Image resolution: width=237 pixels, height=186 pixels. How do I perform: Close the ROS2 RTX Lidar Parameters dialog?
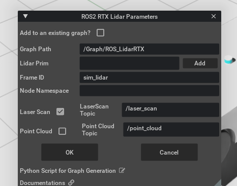point(214,16)
